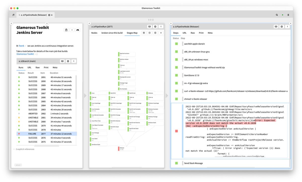Expand the gray bar beside x86_64-pc-windows-msvc step
The width and height of the screenshot is (302, 182).
click(x=182, y=60)
